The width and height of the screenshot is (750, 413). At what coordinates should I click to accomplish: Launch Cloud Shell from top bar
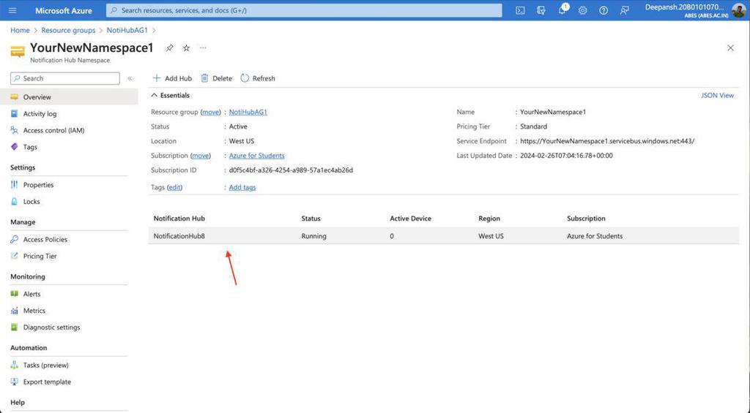[x=520, y=10]
